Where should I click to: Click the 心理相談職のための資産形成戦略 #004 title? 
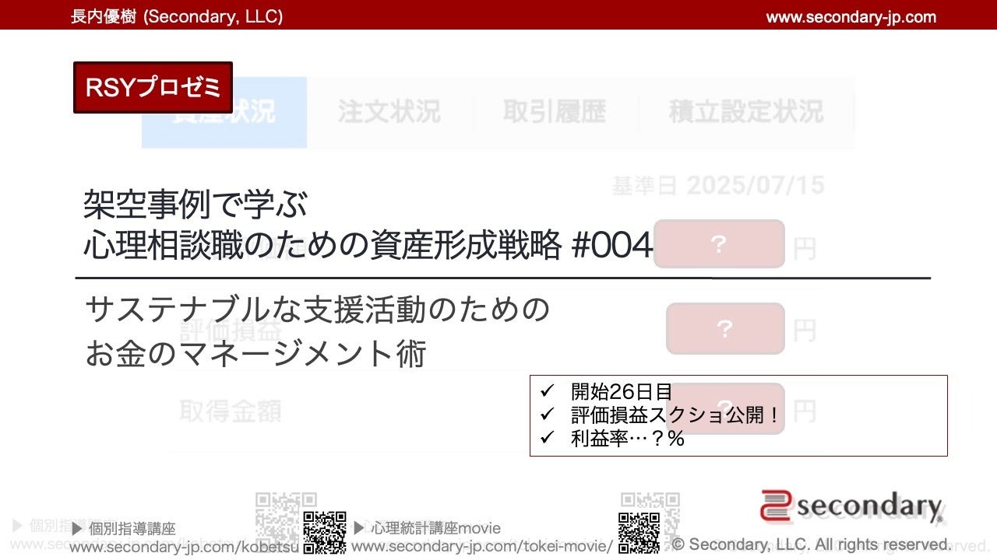[x=368, y=247]
